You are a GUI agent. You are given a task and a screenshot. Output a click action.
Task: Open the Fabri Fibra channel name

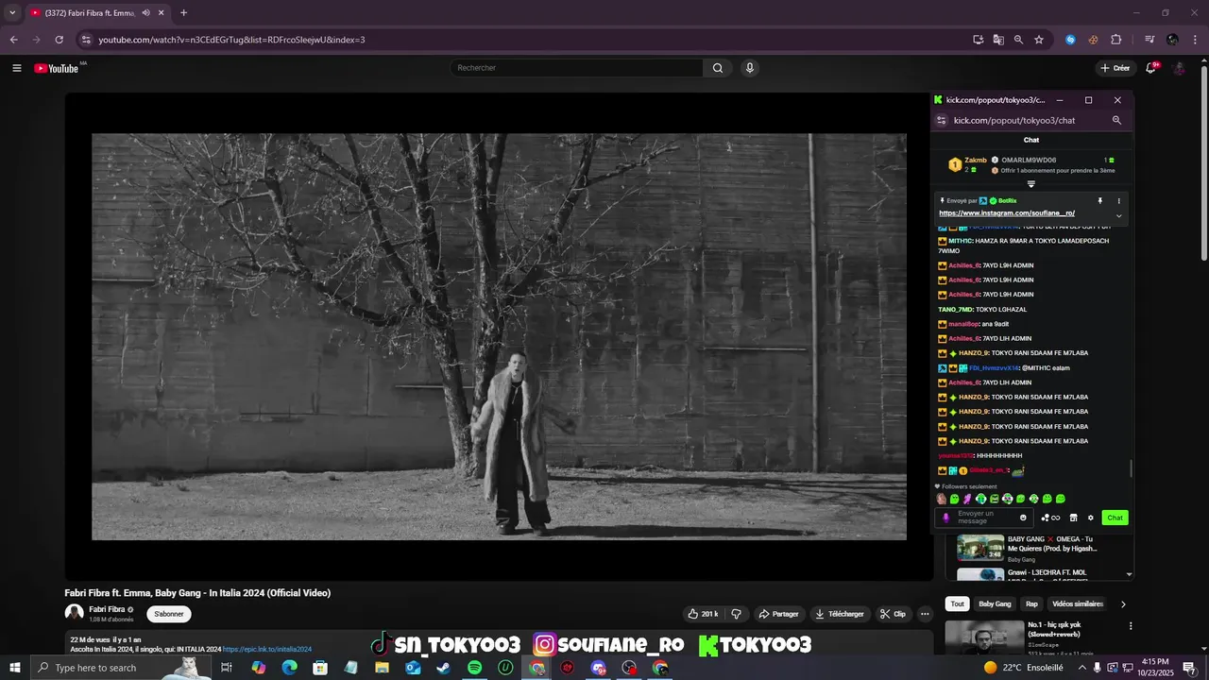107,609
